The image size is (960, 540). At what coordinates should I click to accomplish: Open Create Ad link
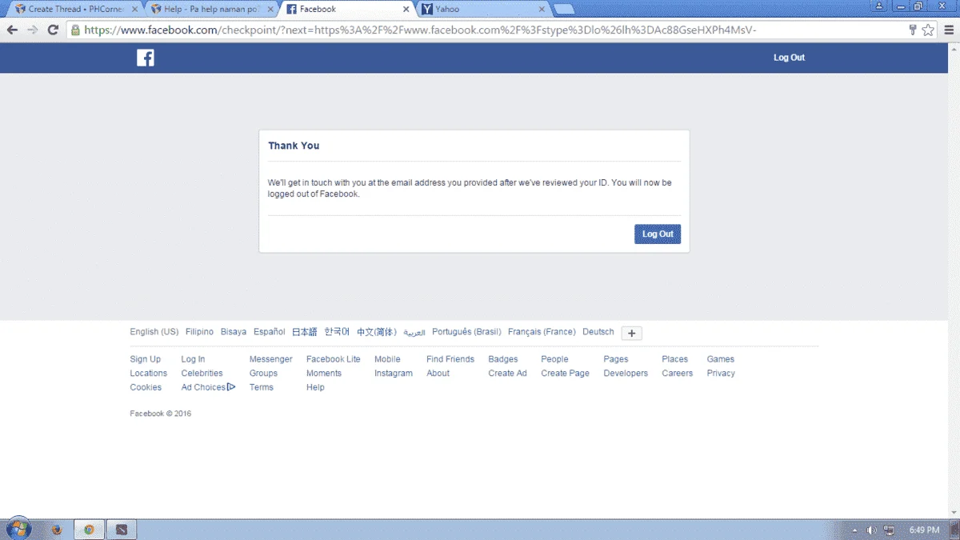(508, 374)
